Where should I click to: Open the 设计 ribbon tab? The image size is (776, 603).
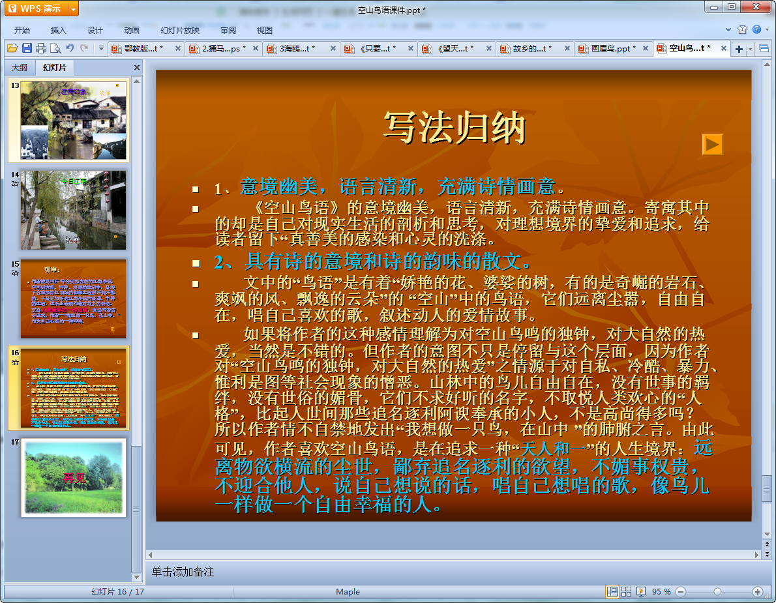tap(95, 30)
